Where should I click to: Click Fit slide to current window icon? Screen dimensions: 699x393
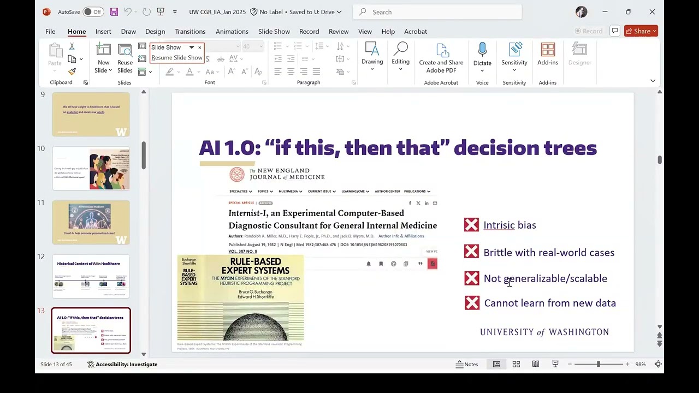click(659, 364)
